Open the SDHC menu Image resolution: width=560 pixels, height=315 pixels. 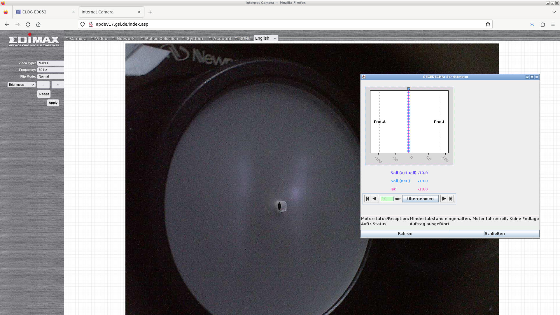245,38
